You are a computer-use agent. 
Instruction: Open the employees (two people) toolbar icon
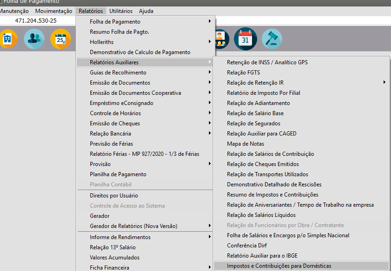click(x=34, y=39)
